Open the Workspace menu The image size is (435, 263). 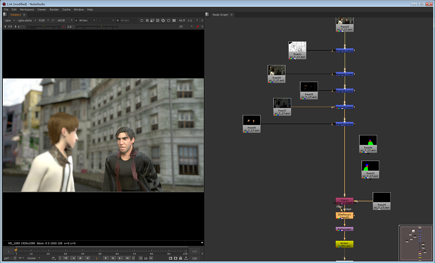click(27, 10)
